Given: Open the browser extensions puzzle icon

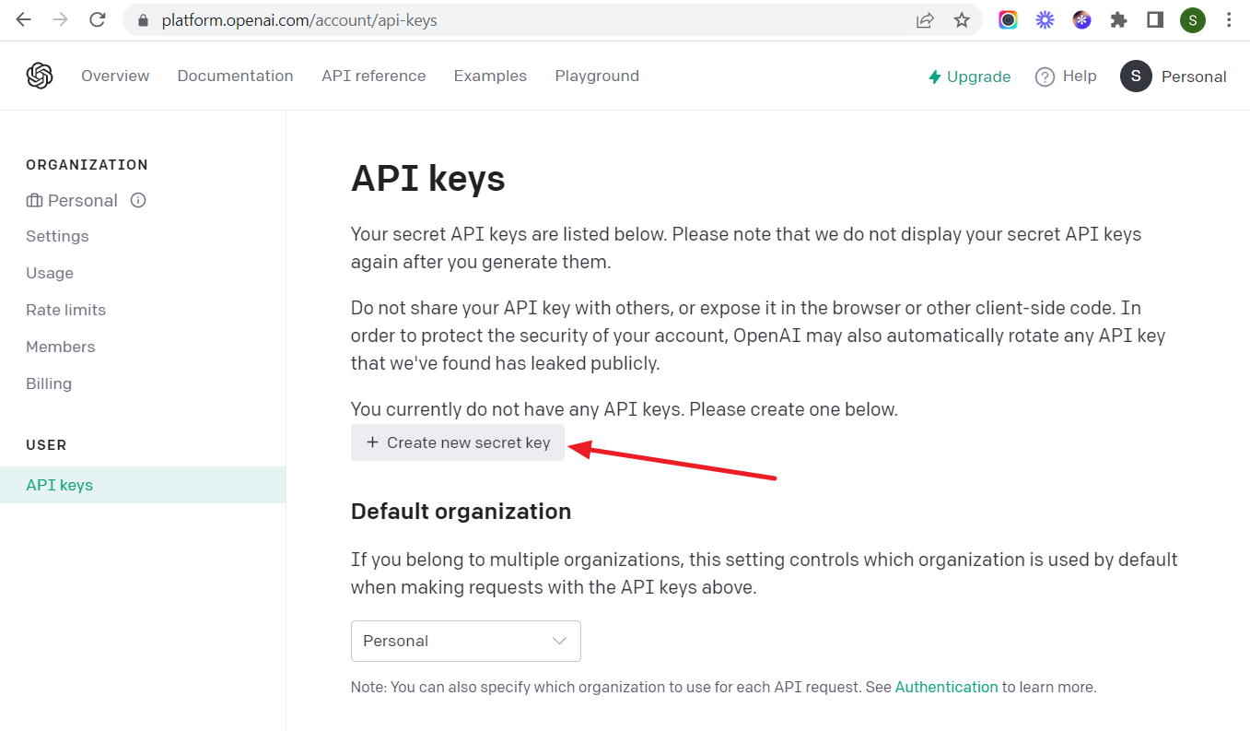Looking at the screenshot, I should (1117, 19).
